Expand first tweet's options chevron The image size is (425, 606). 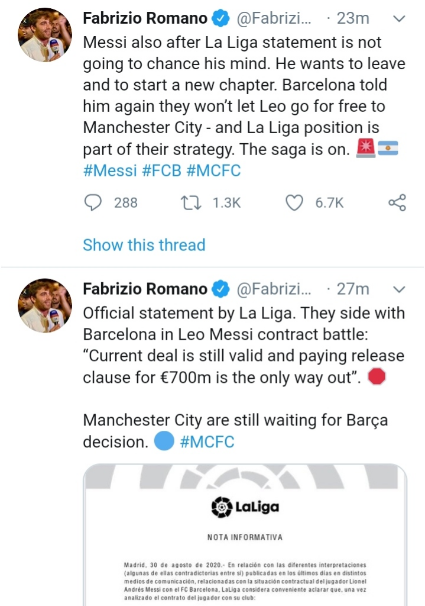pos(400,19)
